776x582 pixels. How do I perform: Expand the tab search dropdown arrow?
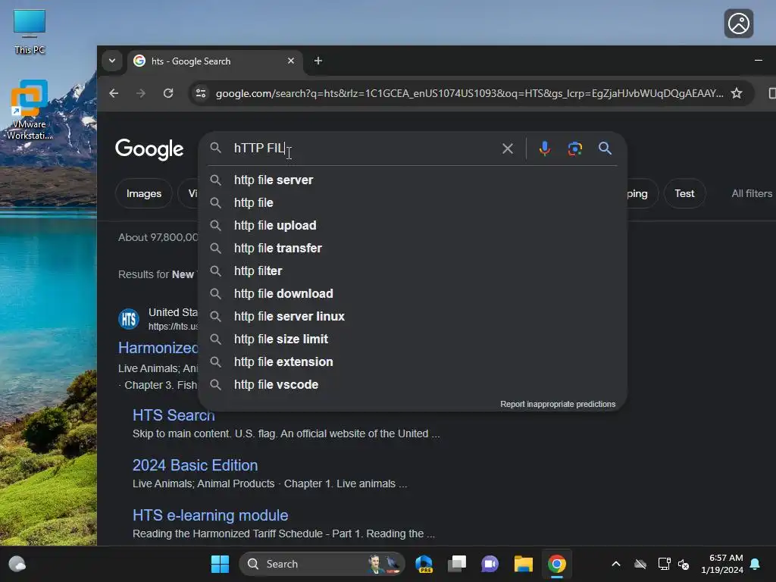pos(112,61)
